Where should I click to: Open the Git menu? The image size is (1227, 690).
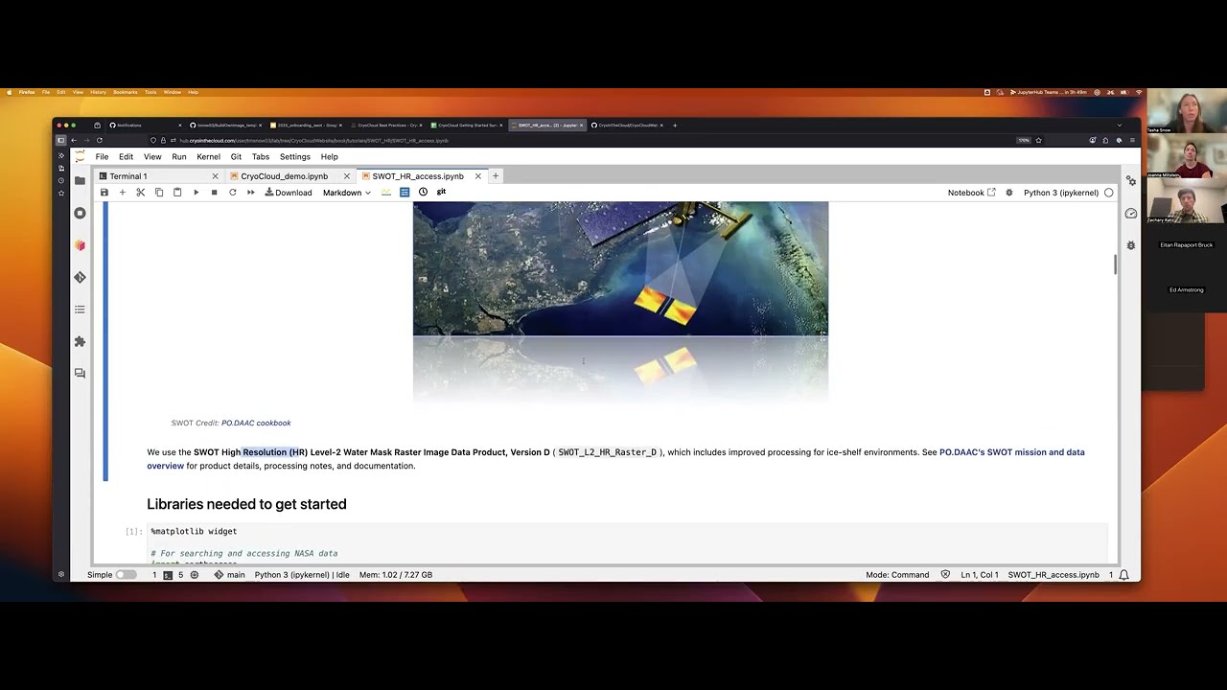[236, 156]
